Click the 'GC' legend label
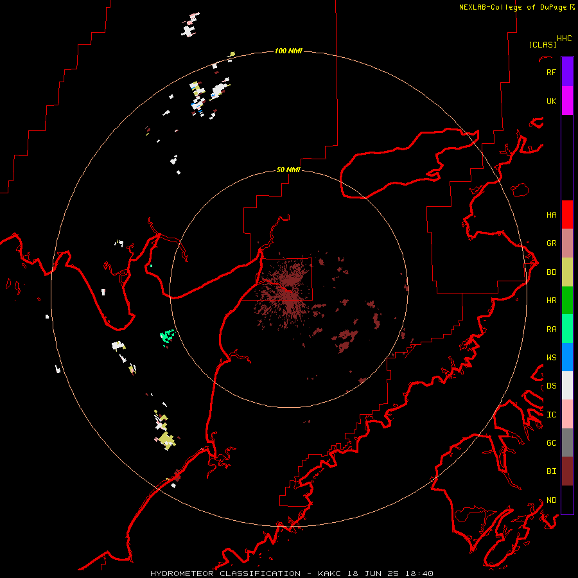 (x=551, y=442)
